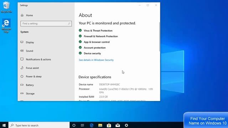This screenshot has height=128, width=228.
Task: Click the System heading in sidebar
Action: pyautogui.click(x=25, y=32)
